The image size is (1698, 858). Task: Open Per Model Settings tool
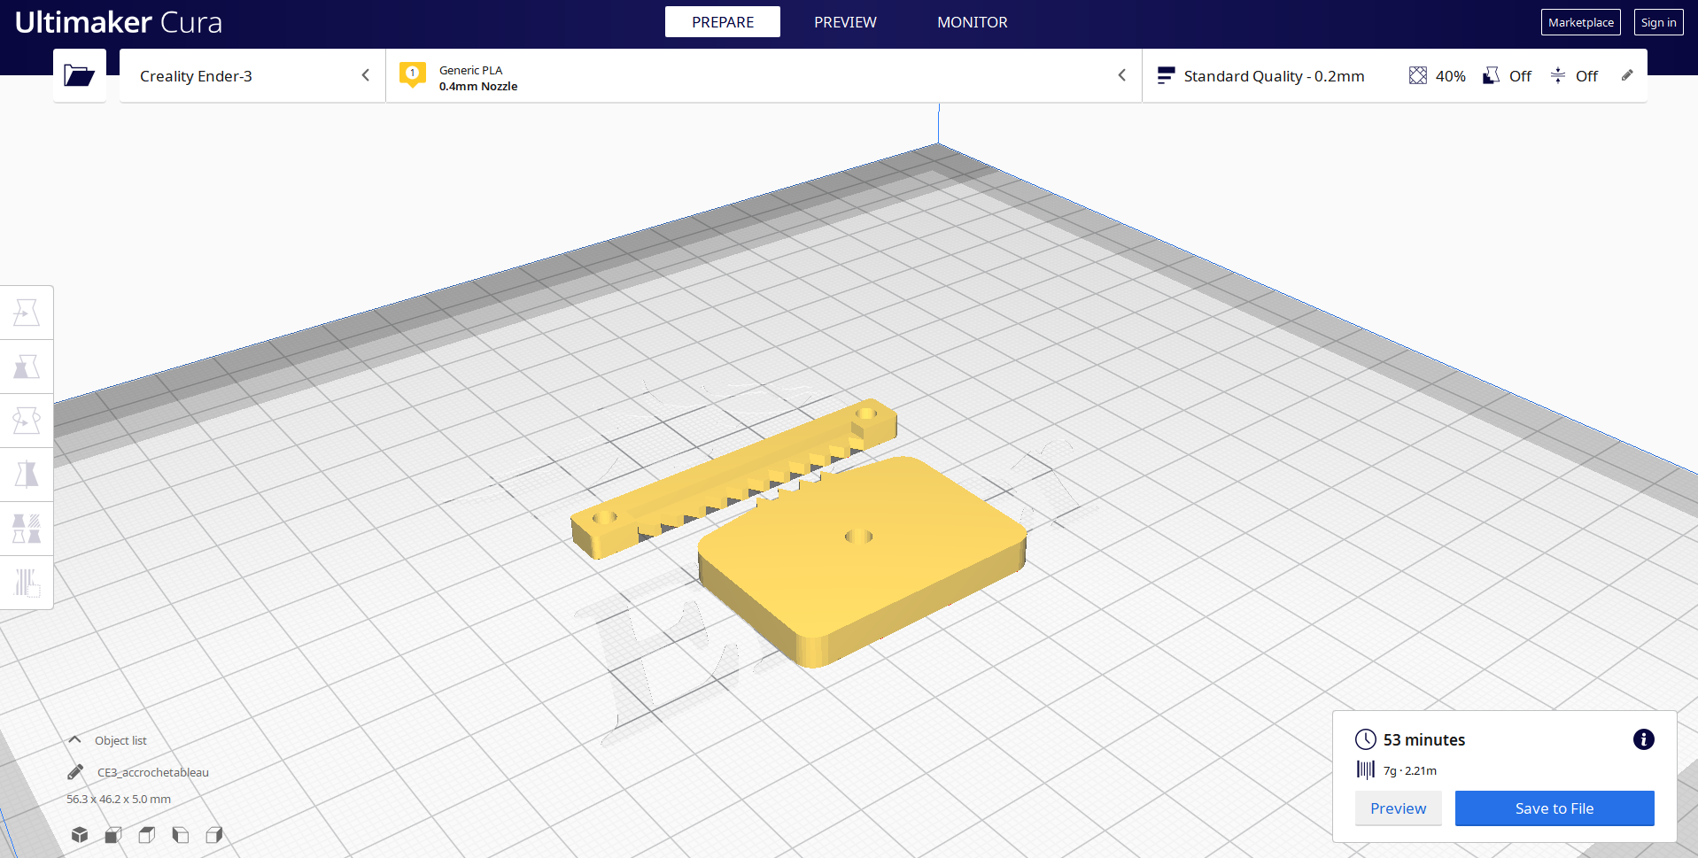click(27, 529)
